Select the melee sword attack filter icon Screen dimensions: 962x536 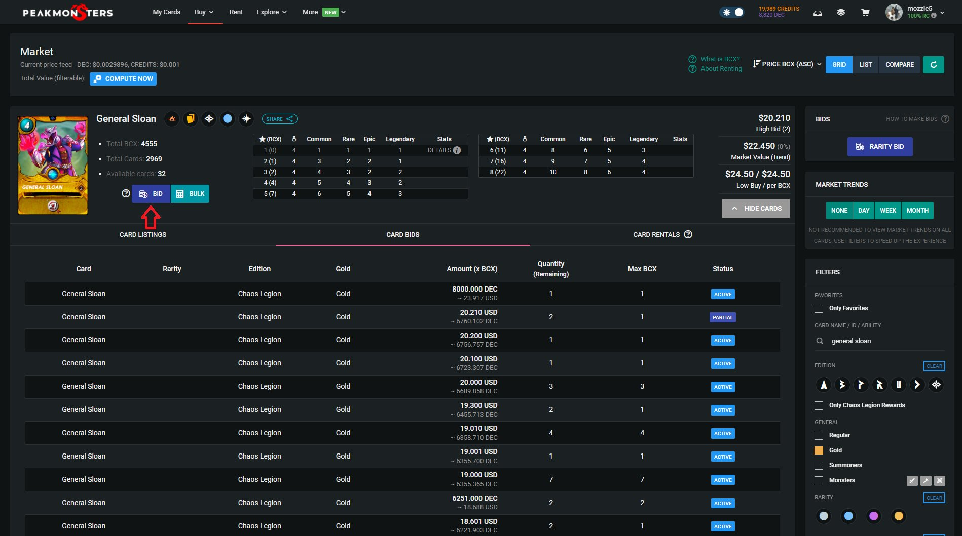click(x=912, y=481)
